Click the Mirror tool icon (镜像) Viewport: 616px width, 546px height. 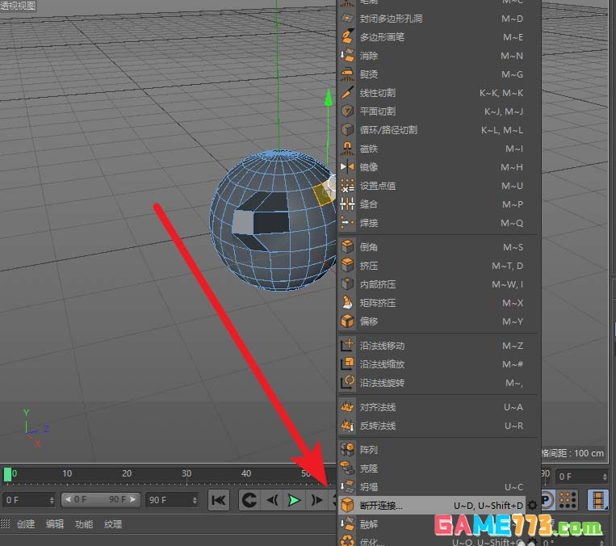347,167
